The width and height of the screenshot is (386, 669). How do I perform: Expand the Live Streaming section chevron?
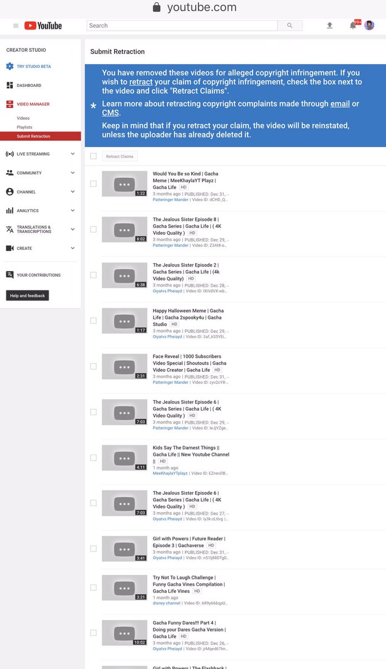pyautogui.click(x=73, y=154)
